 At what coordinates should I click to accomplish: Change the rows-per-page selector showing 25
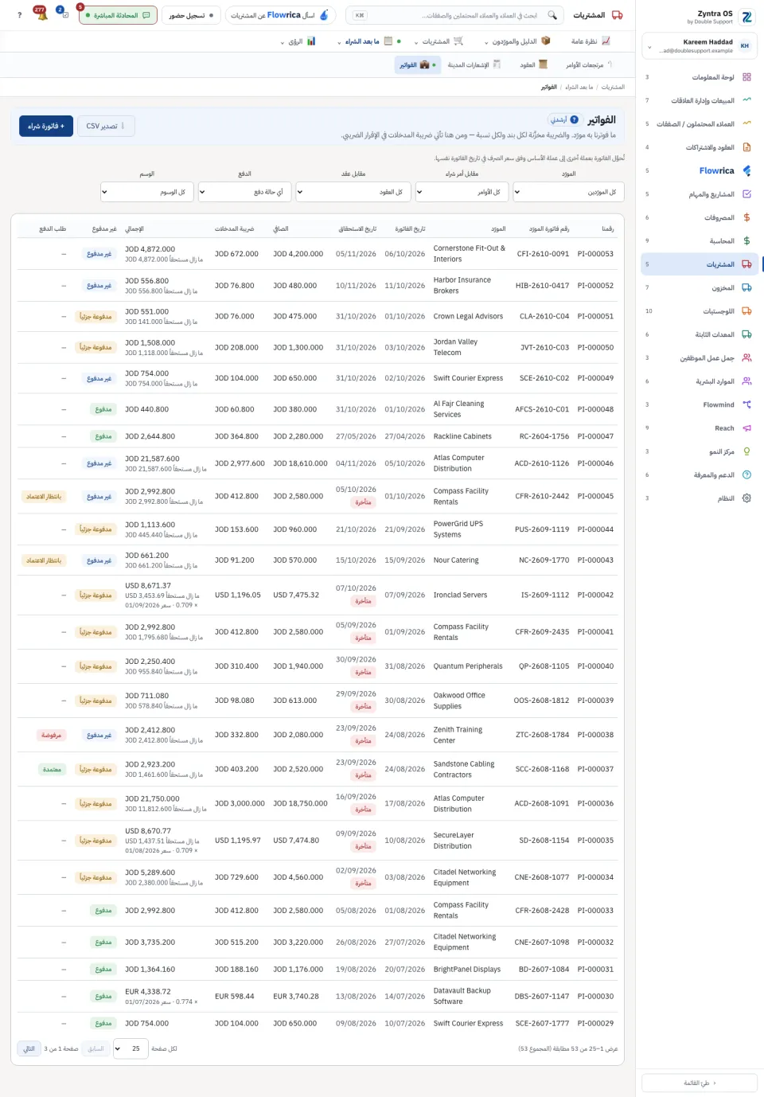point(130,1048)
